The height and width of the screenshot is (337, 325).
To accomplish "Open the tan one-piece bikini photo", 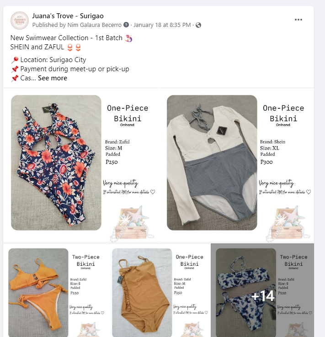I will [142, 293].
